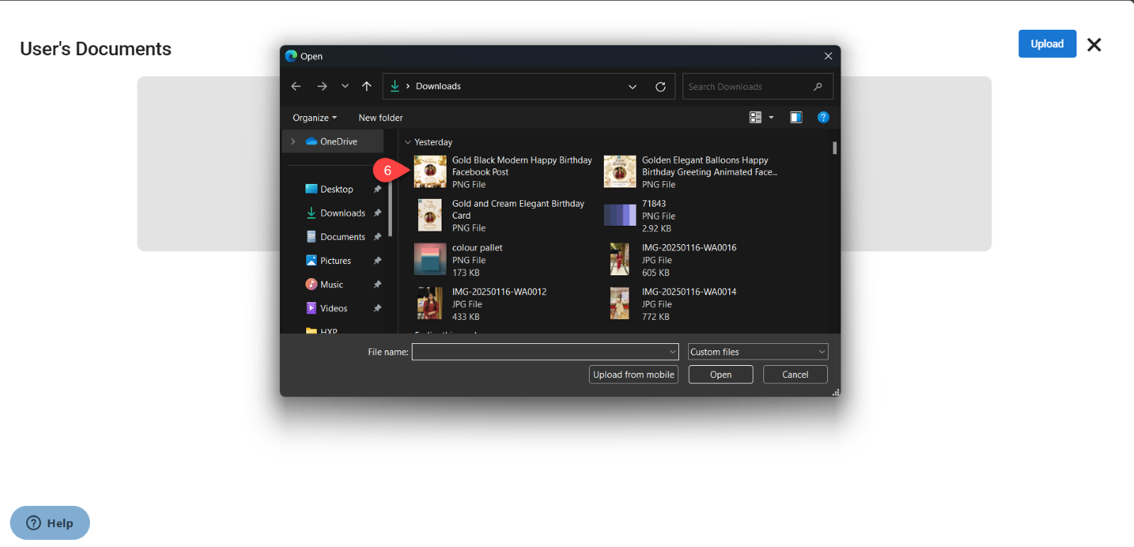The height and width of the screenshot is (547, 1134).
Task: Select Pictures in the sidebar
Action: click(x=335, y=261)
